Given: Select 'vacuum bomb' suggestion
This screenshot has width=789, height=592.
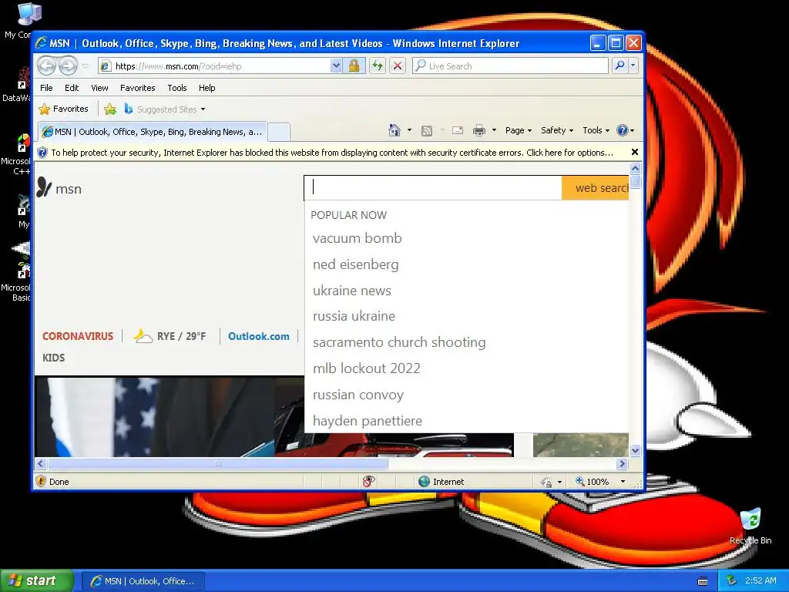Looking at the screenshot, I should coord(358,238).
